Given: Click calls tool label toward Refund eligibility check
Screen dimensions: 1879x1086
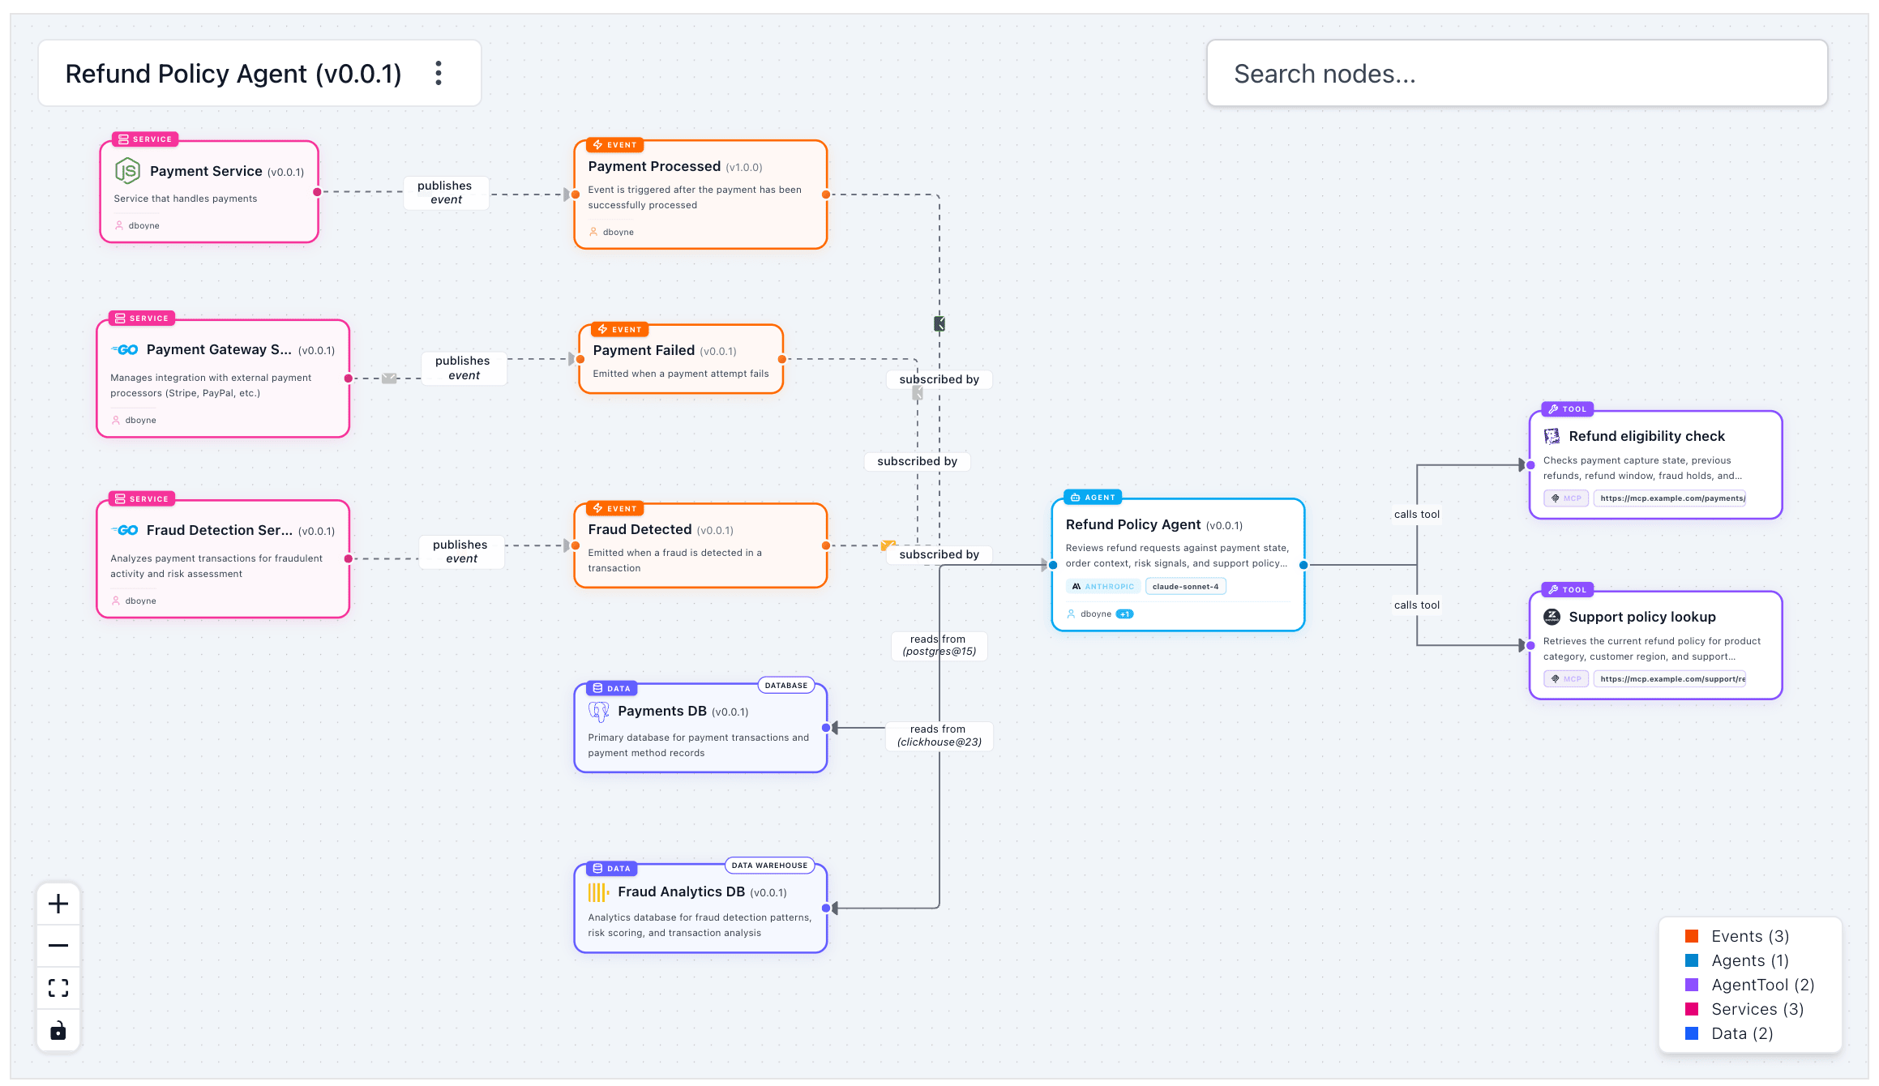Looking at the screenshot, I should click(1417, 514).
